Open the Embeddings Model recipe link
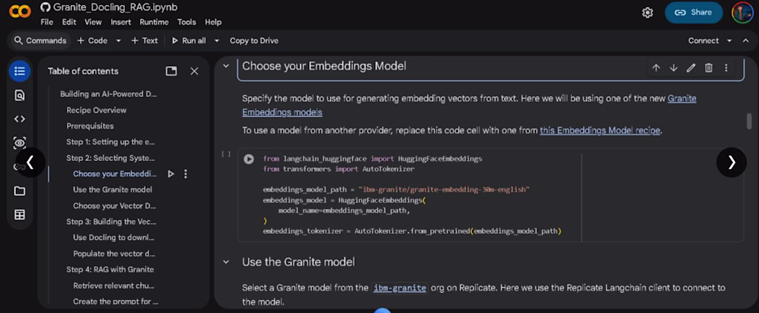The width and height of the screenshot is (759, 313). coord(600,130)
